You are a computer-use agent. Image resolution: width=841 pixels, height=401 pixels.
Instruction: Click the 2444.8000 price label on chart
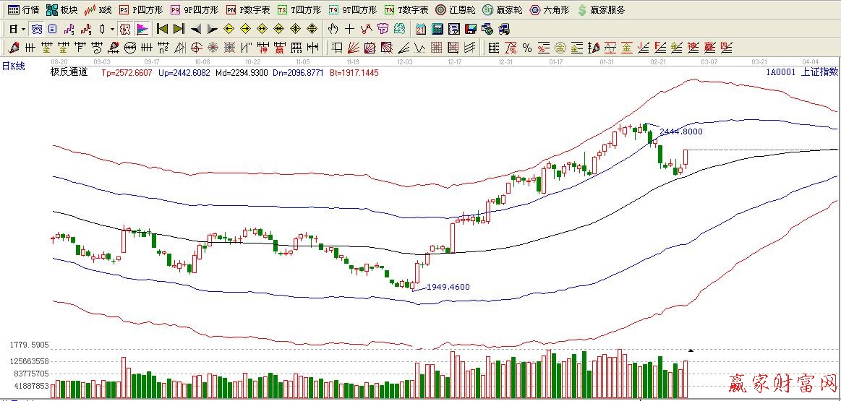coord(680,132)
